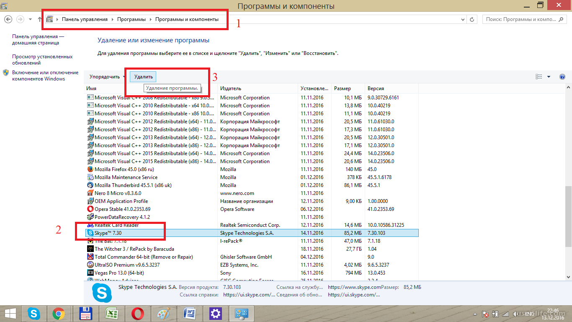Click the Opera Stable program icon
The height and width of the screenshot is (322, 572).
click(90, 209)
